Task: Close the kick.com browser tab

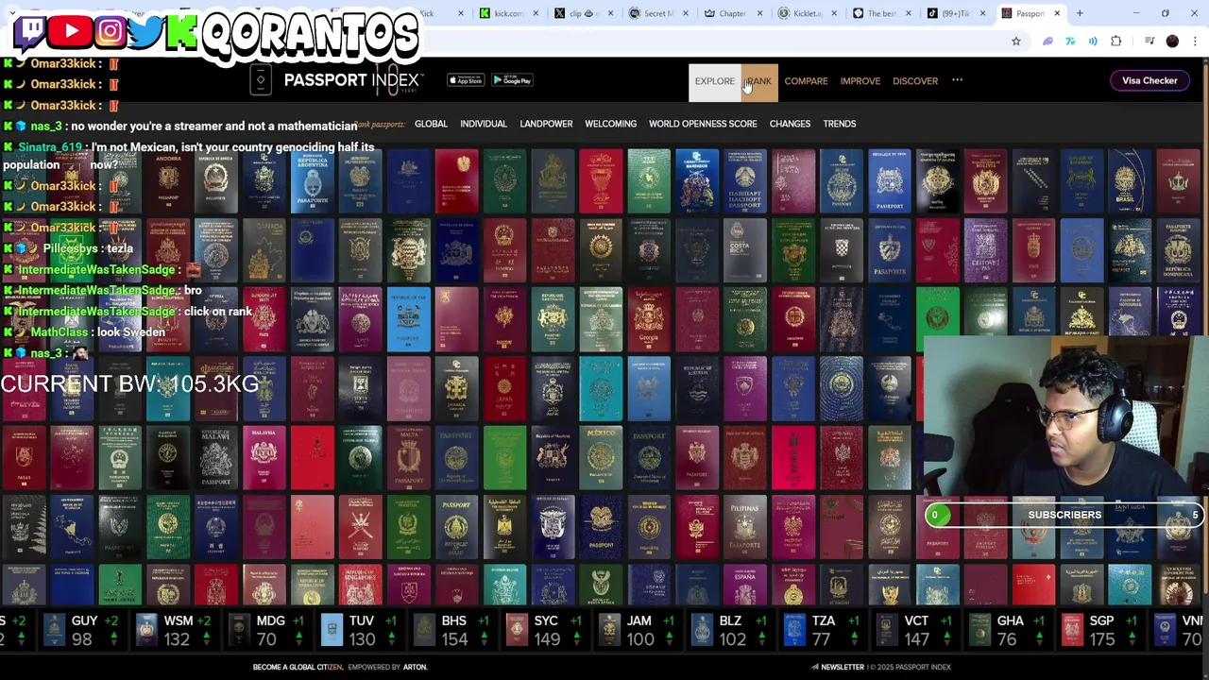Action: click(x=536, y=13)
